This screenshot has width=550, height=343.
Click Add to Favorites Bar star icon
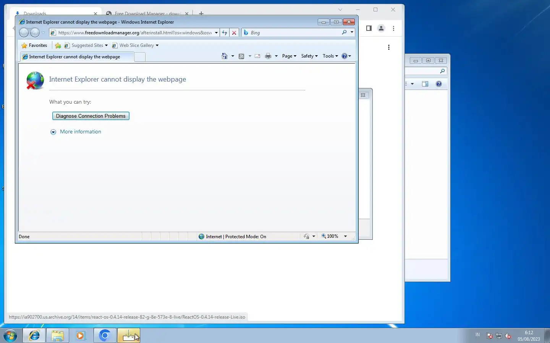click(58, 45)
